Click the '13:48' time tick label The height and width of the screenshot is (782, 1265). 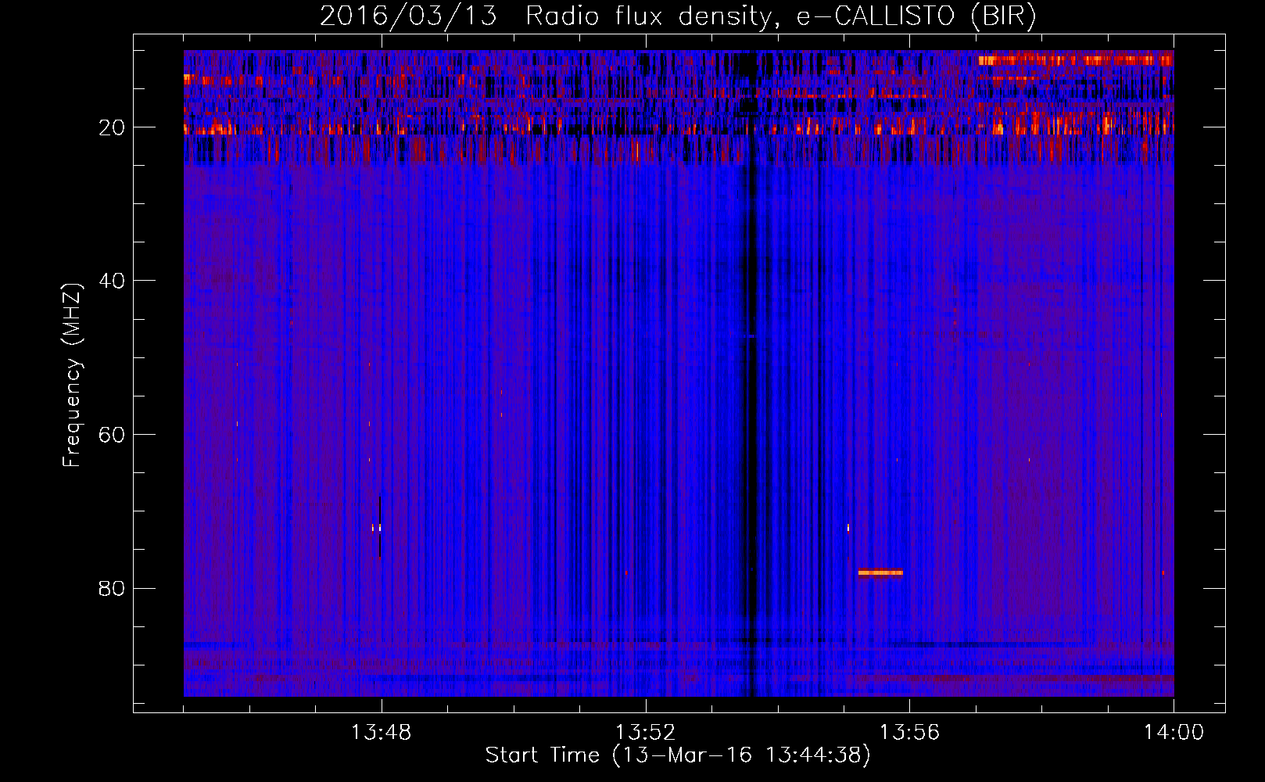click(x=382, y=733)
